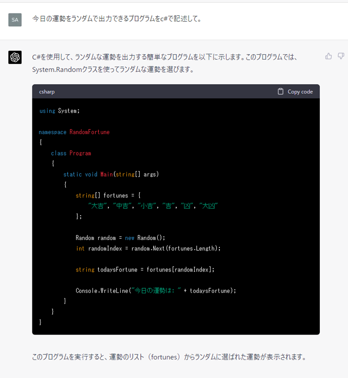Select the csharp language label on the code header
This screenshot has height=378, width=348.
(x=47, y=91)
